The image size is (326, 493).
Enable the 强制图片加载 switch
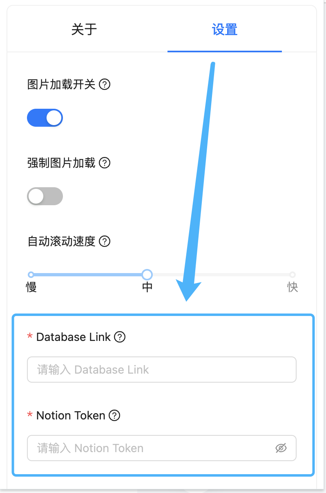[45, 196]
